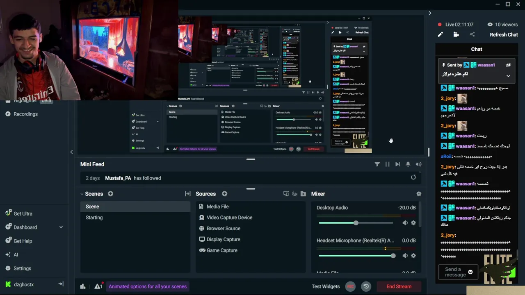Screen dimensions: 525x295
Task: Open the share stream icon
Action: click(472, 34)
